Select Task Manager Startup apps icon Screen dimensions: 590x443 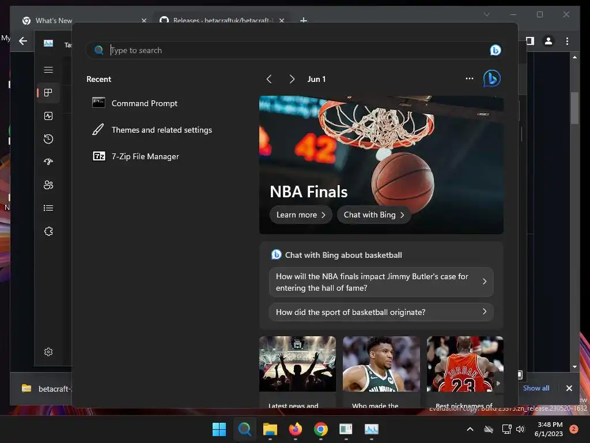48,162
